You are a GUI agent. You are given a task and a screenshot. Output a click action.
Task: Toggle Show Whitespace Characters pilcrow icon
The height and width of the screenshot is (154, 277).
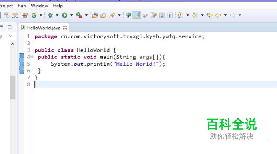point(170,15)
